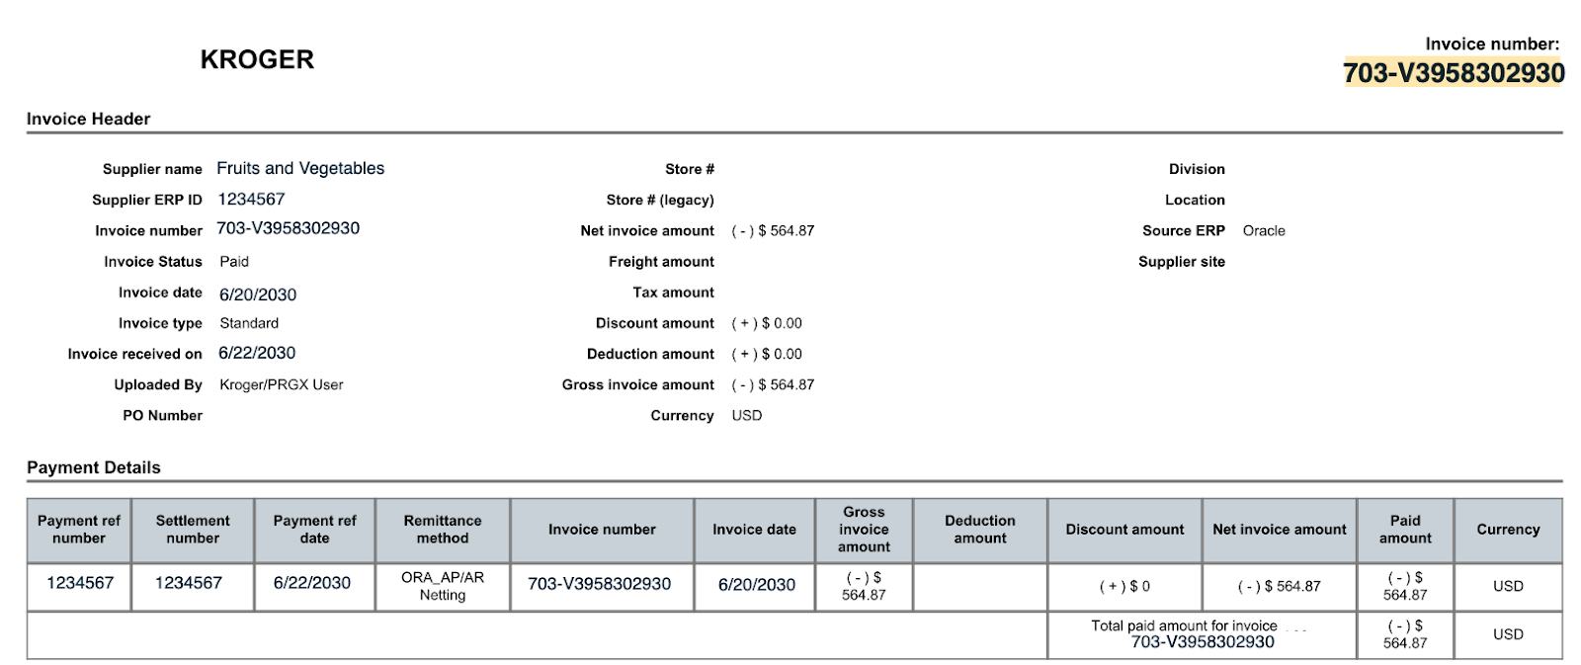Click Supplier ERP ID value 1234567
The height and width of the screenshot is (665, 1581).
pyautogui.click(x=251, y=199)
